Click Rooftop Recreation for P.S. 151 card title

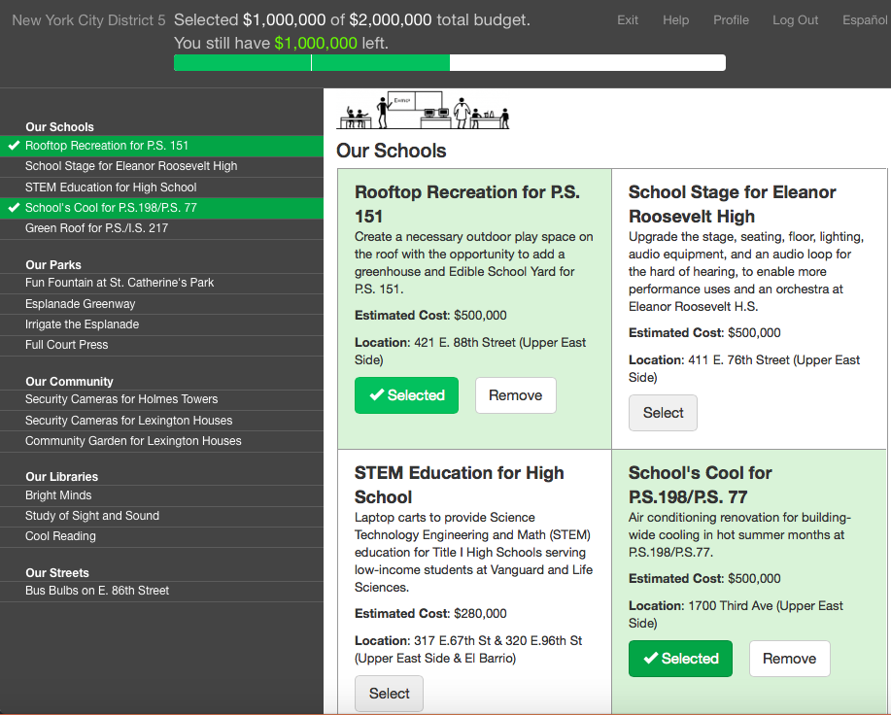click(467, 204)
